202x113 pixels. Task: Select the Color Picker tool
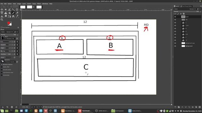pos(17,16)
